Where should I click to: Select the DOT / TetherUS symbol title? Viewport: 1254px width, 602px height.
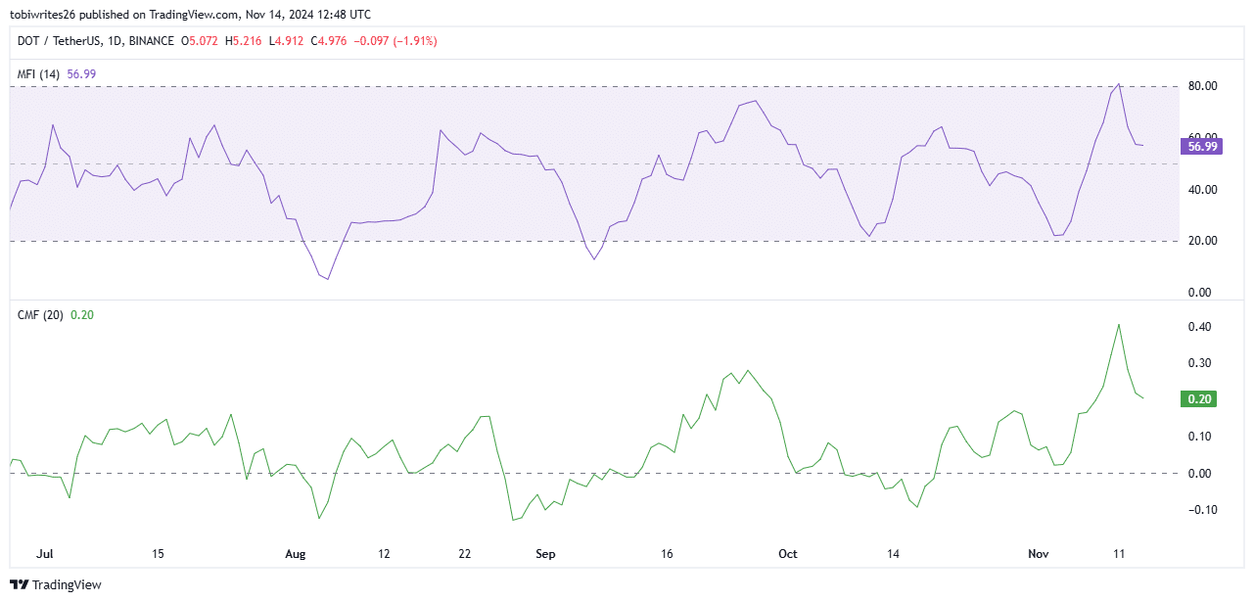pos(59,41)
